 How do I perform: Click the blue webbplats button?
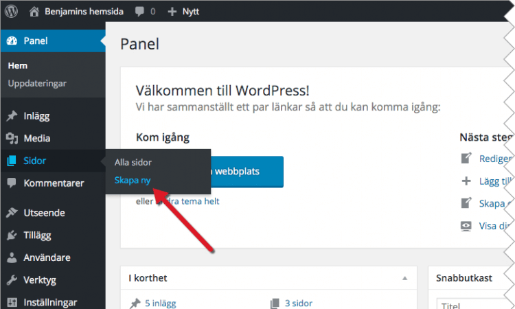pyautogui.click(x=247, y=172)
